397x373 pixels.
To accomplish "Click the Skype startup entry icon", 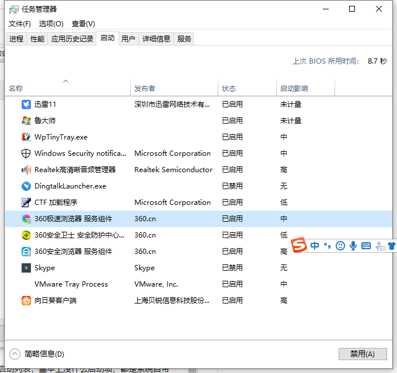I will pos(26,268).
